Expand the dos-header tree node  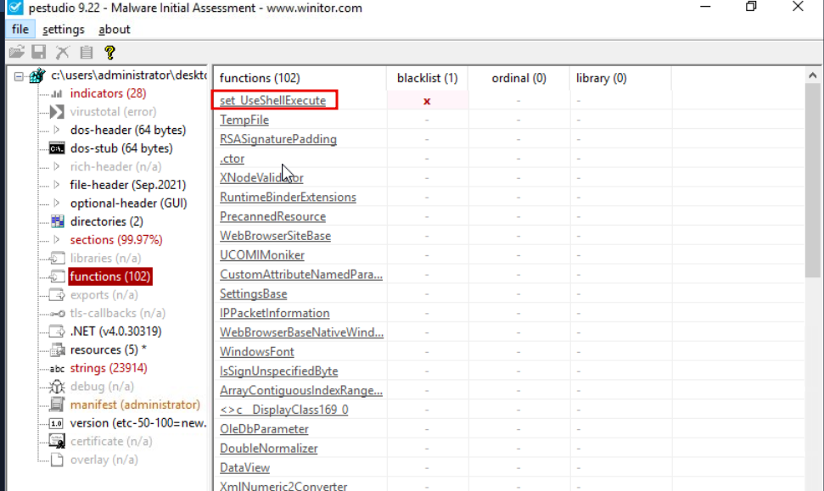(x=57, y=131)
